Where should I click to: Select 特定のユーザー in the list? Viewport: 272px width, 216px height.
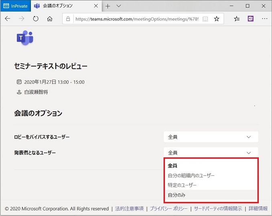pyautogui.click(x=182, y=185)
